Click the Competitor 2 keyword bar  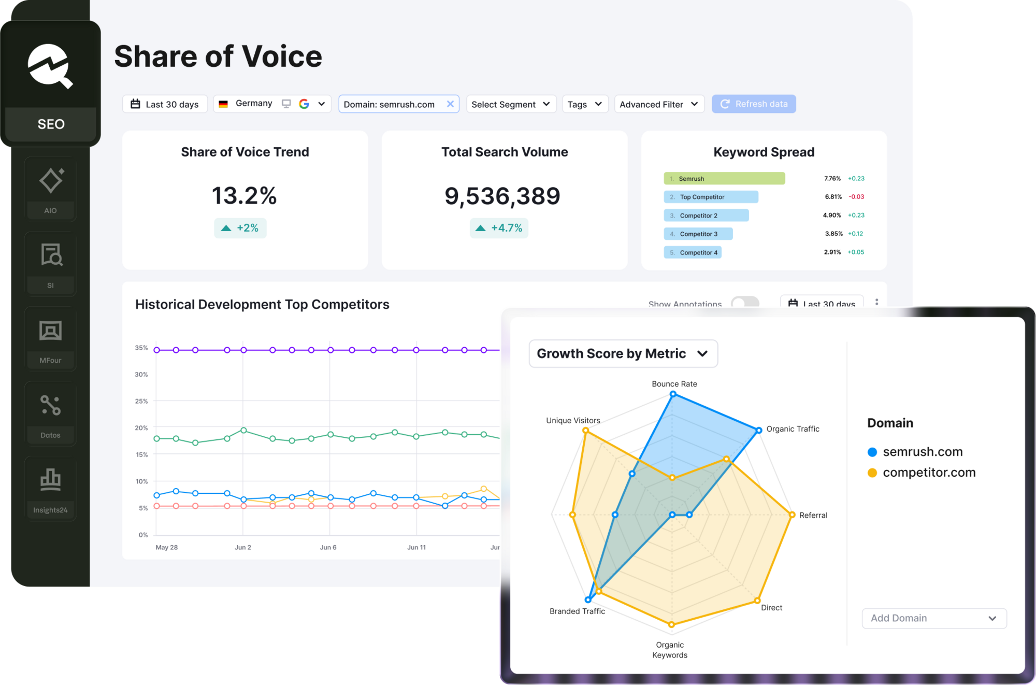(x=706, y=216)
